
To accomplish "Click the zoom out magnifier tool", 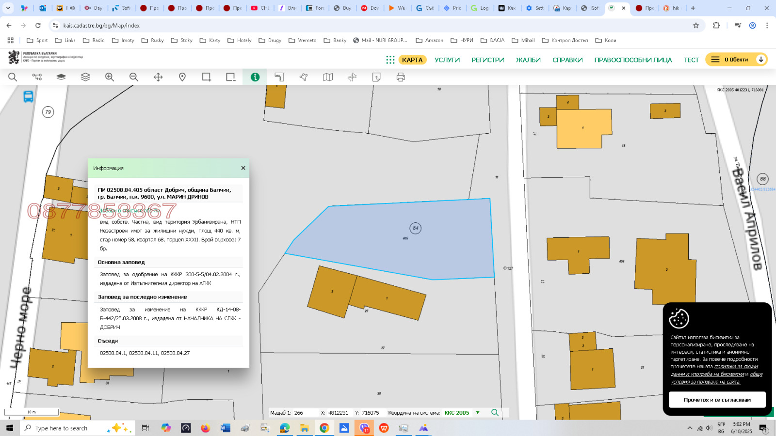I will pos(134,77).
